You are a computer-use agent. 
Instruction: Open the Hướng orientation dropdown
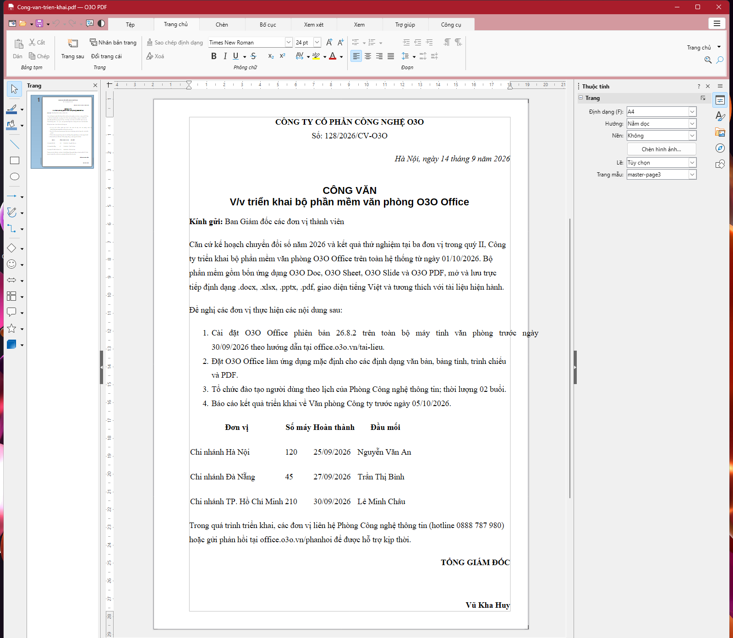[x=692, y=123]
